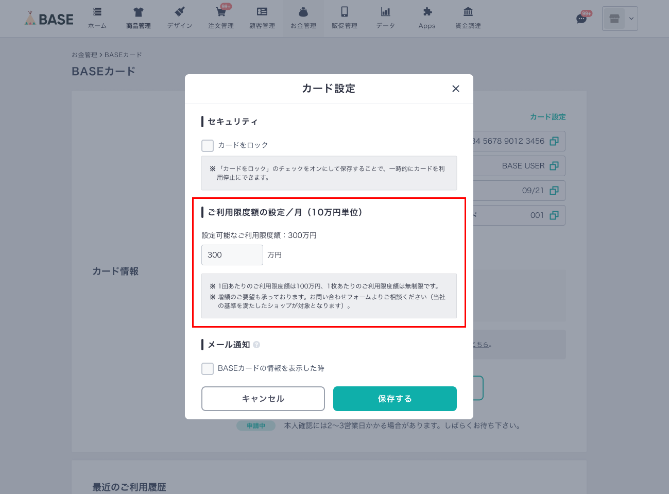Click the BASE logo
Screen dimensions: 669x494
point(49,19)
